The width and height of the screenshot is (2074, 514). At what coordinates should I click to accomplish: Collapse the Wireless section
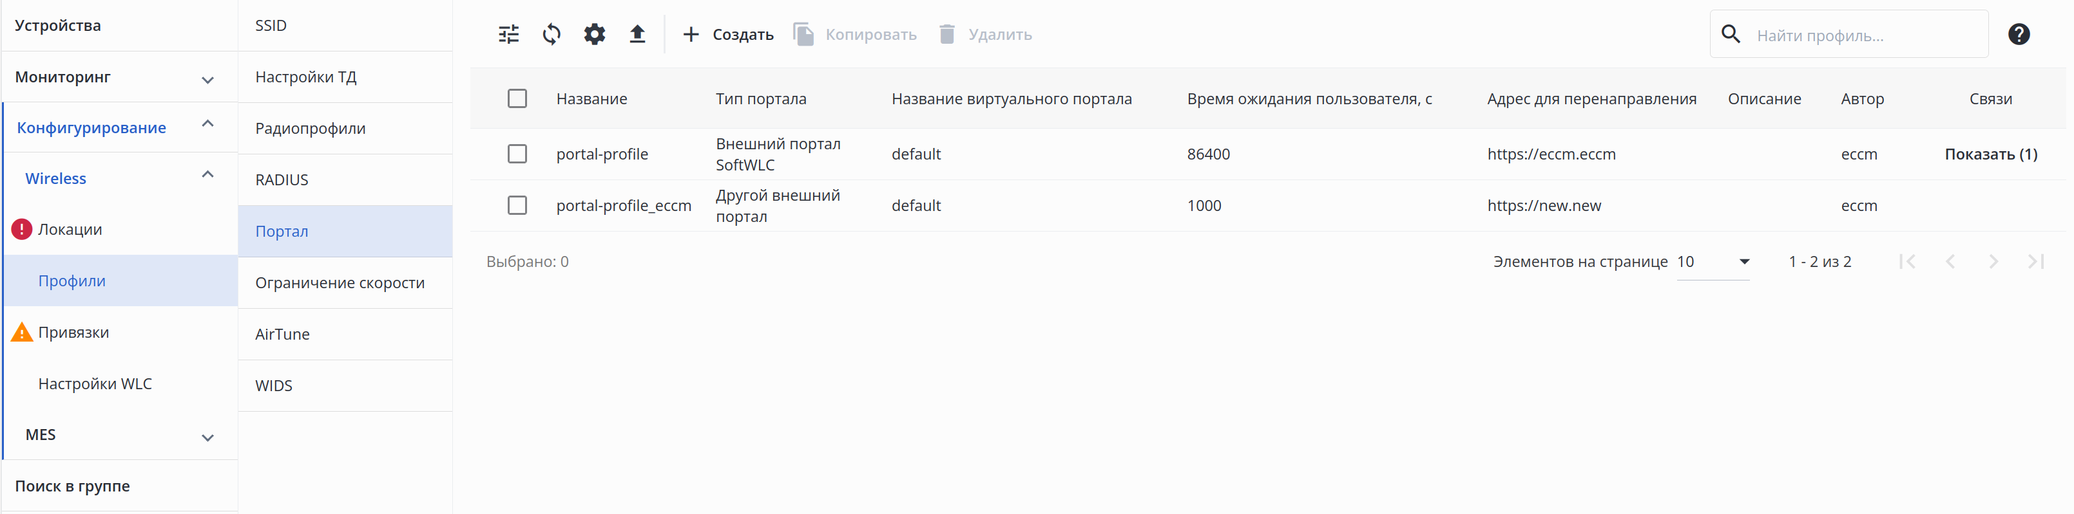pos(207,176)
